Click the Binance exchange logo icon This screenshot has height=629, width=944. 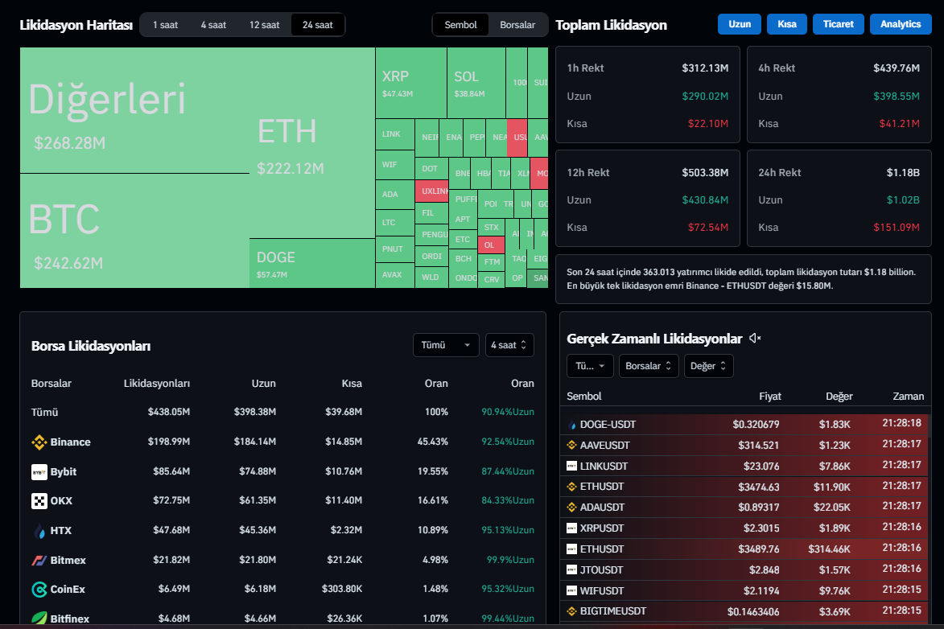[x=39, y=442]
